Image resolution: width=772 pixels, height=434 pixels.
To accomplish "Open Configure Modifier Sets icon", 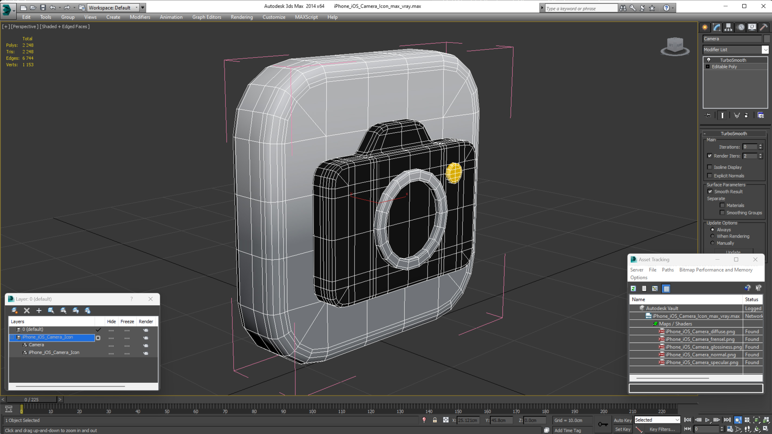I will click(x=761, y=115).
